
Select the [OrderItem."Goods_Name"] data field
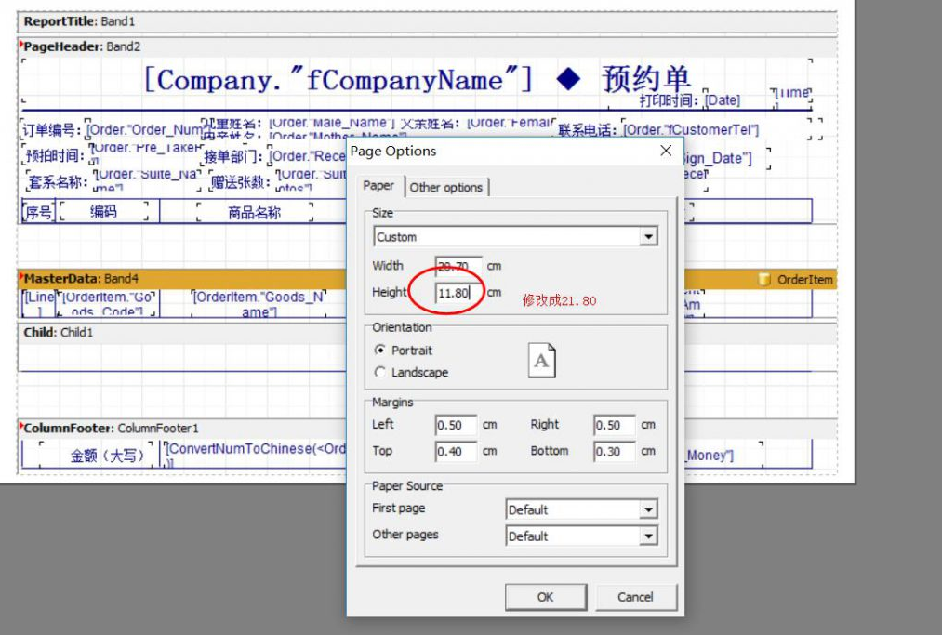(259, 305)
